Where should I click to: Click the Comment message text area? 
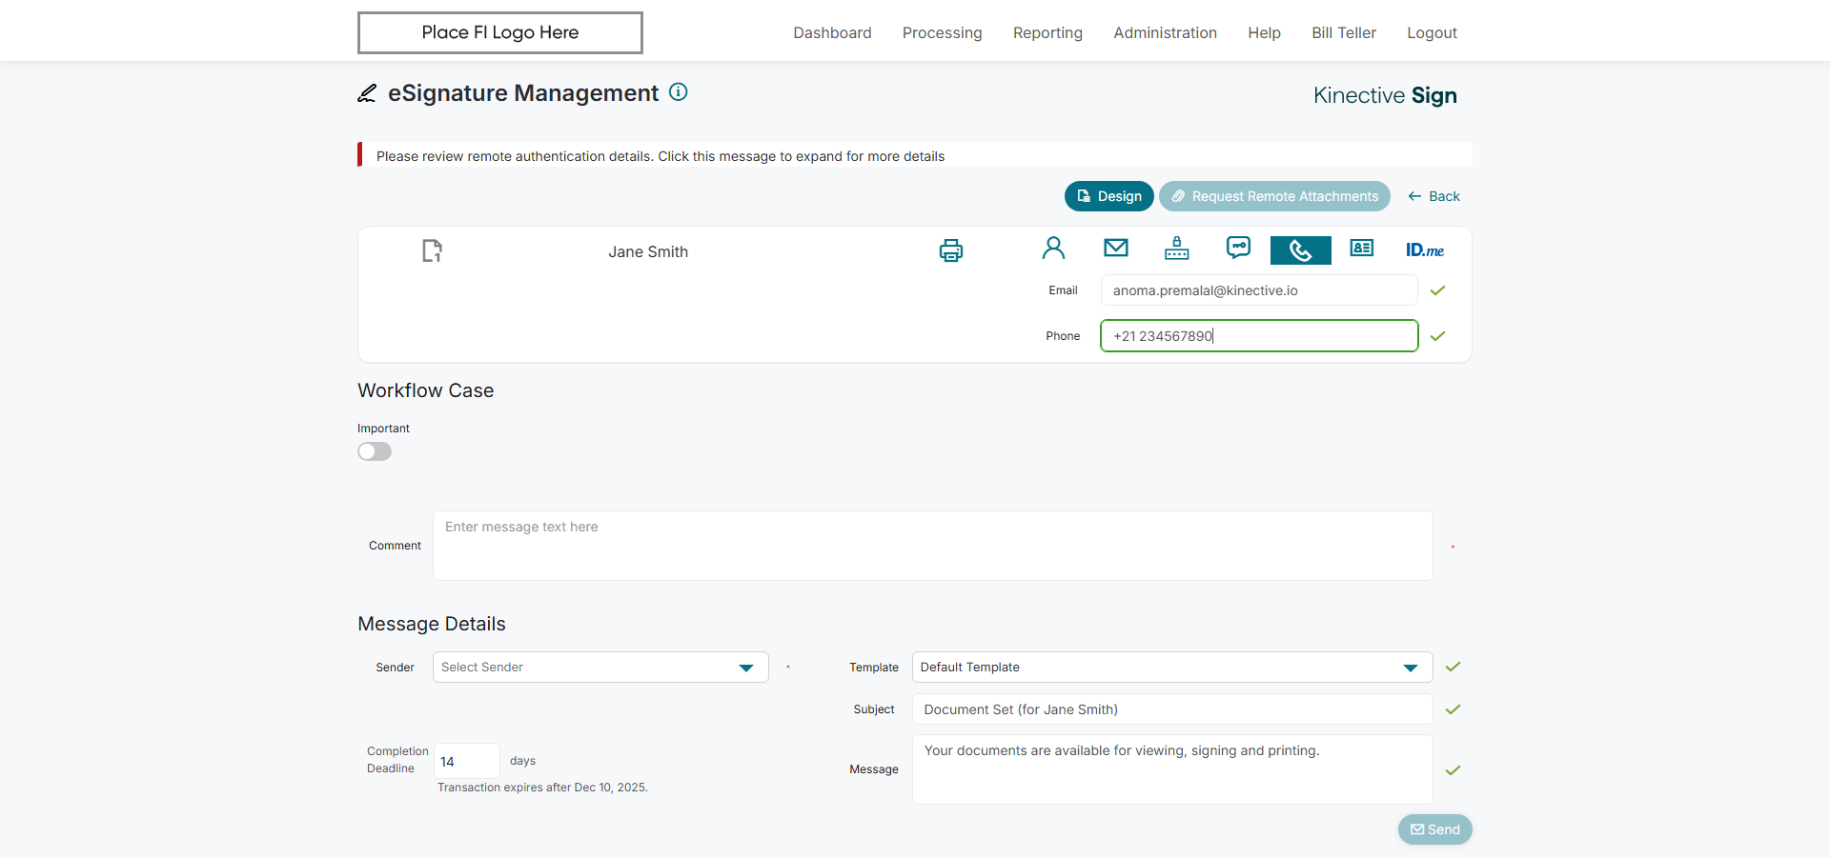(933, 546)
